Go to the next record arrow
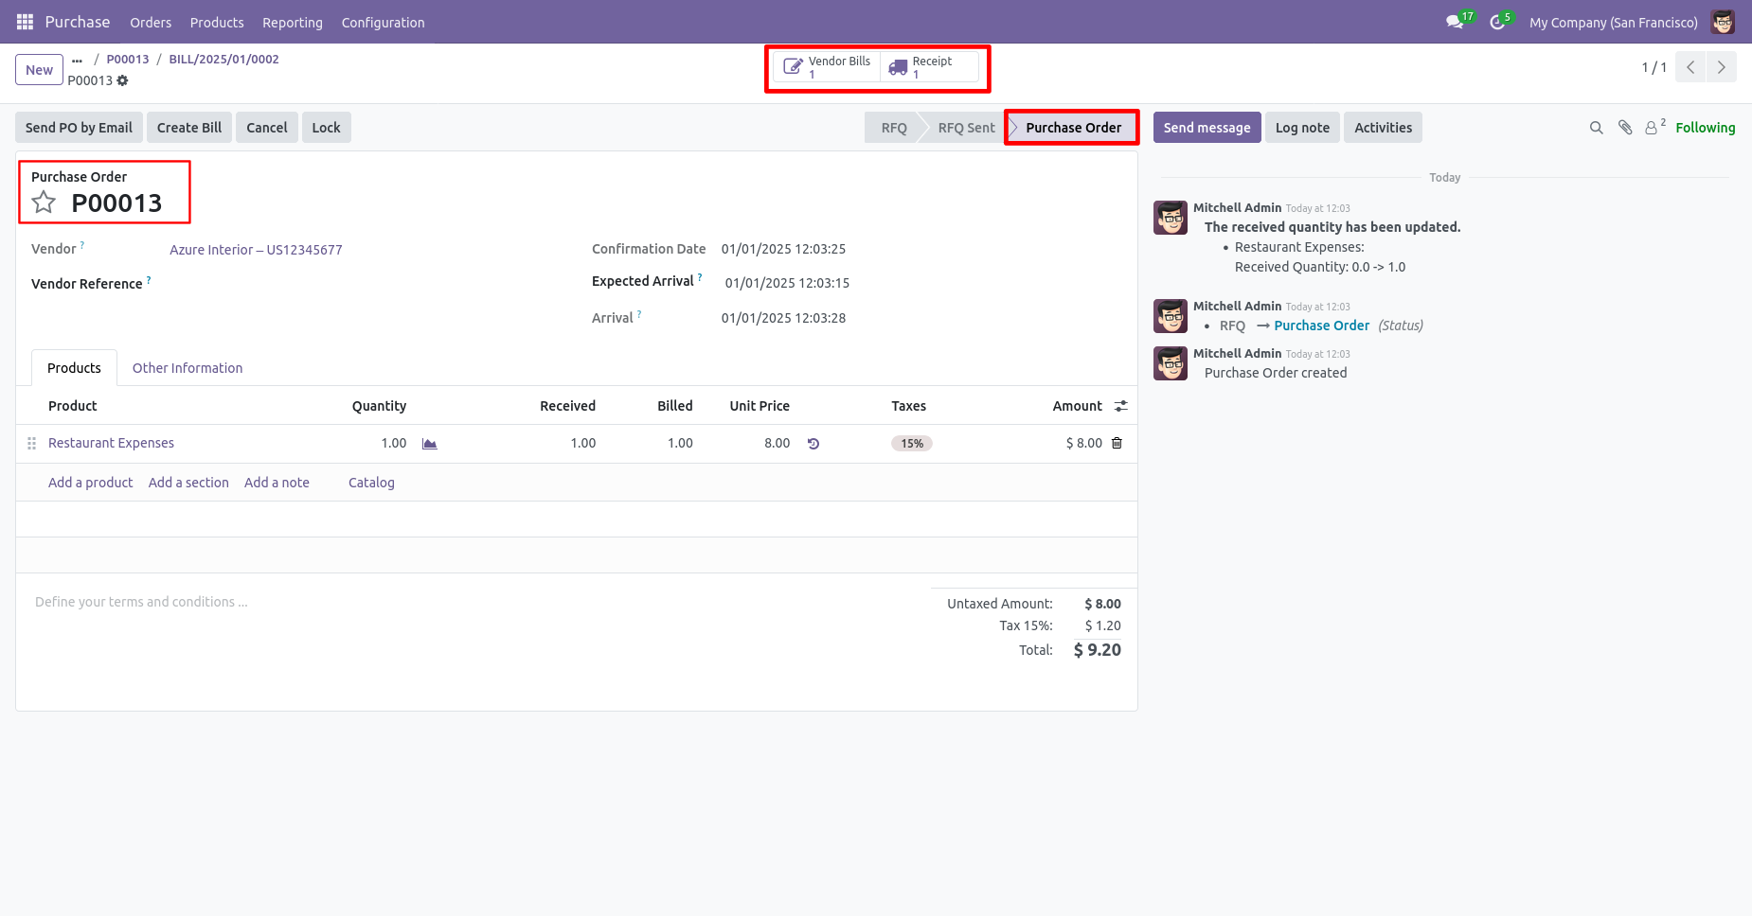Image resolution: width=1752 pixels, height=916 pixels. 1722,67
